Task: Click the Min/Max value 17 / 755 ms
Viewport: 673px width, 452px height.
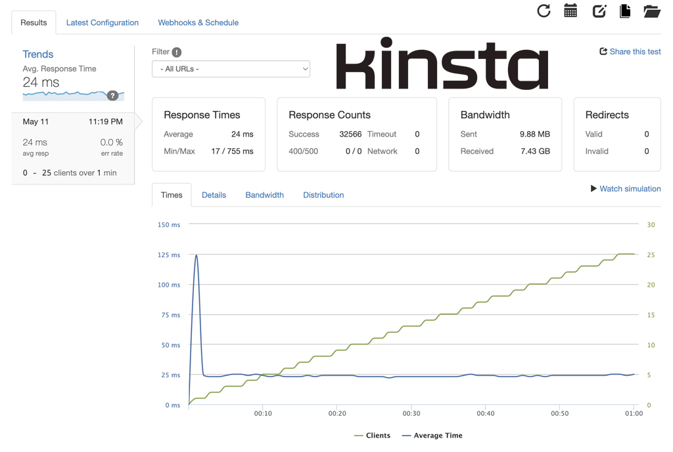Action: [x=232, y=152]
